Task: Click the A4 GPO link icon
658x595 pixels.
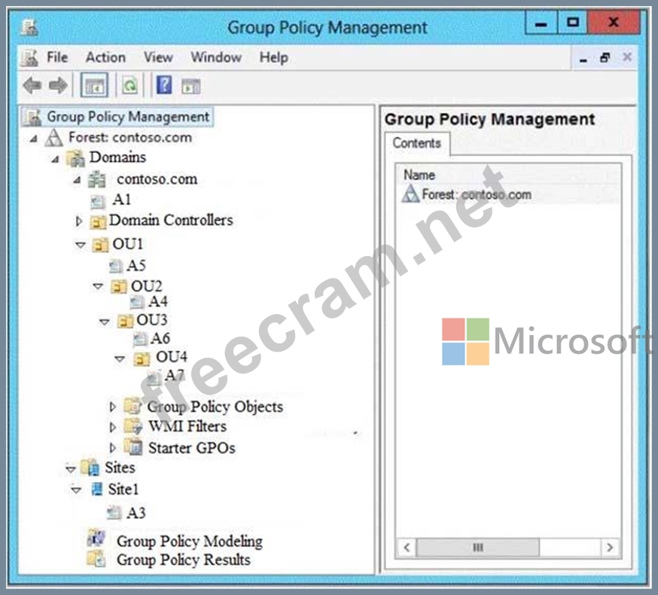Action: [137, 302]
